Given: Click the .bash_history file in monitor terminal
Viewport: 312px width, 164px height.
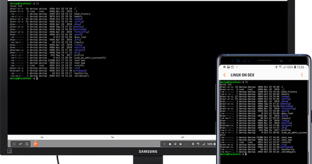Looking at the screenshot, I should pyautogui.click(x=82, y=14).
